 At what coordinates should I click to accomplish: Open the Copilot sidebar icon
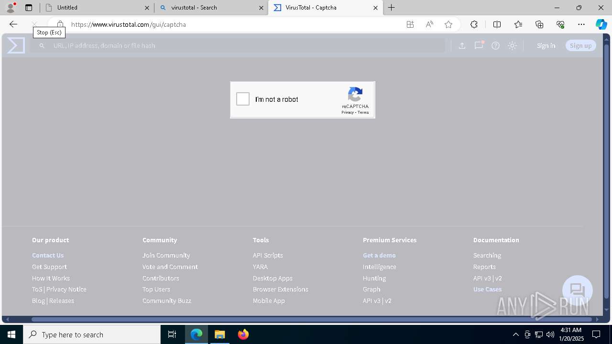pyautogui.click(x=601, y=24)
